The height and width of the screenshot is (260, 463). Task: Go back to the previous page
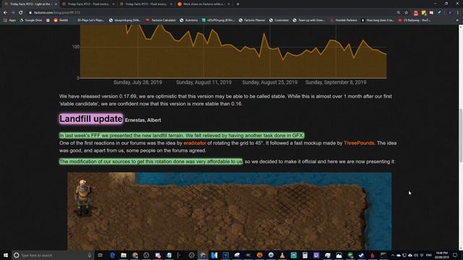tap(5, 13)
